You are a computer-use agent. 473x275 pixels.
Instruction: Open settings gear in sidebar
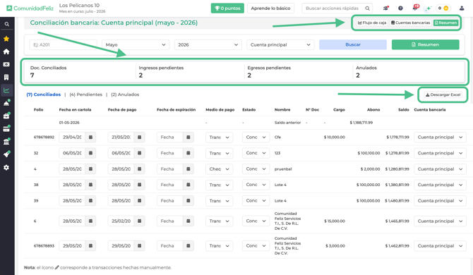pyautogui.click(x=6, y=168)
